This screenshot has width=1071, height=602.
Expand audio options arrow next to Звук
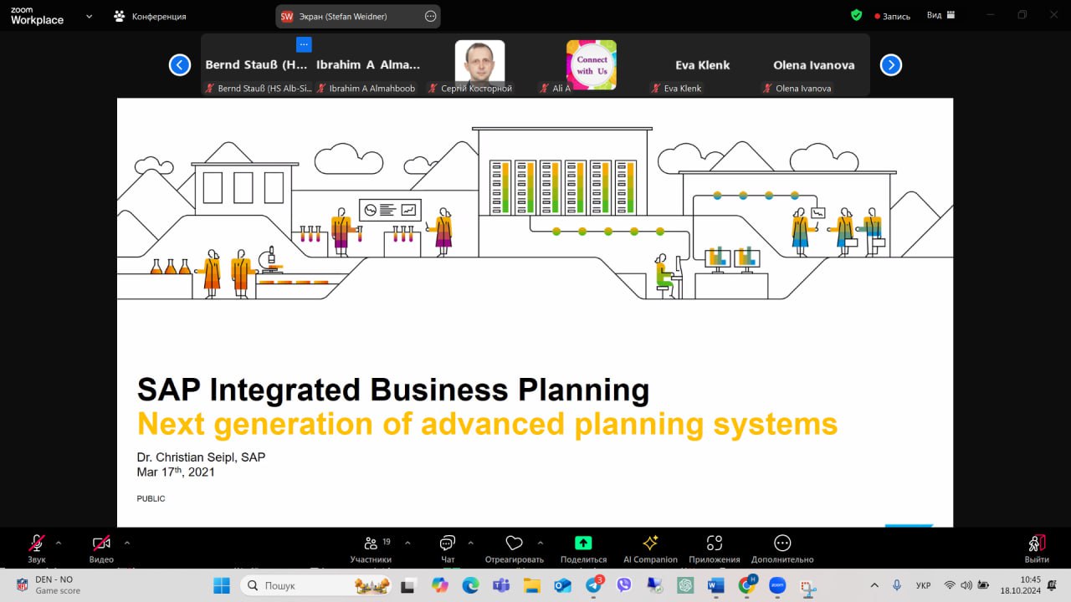click(59, 543)
